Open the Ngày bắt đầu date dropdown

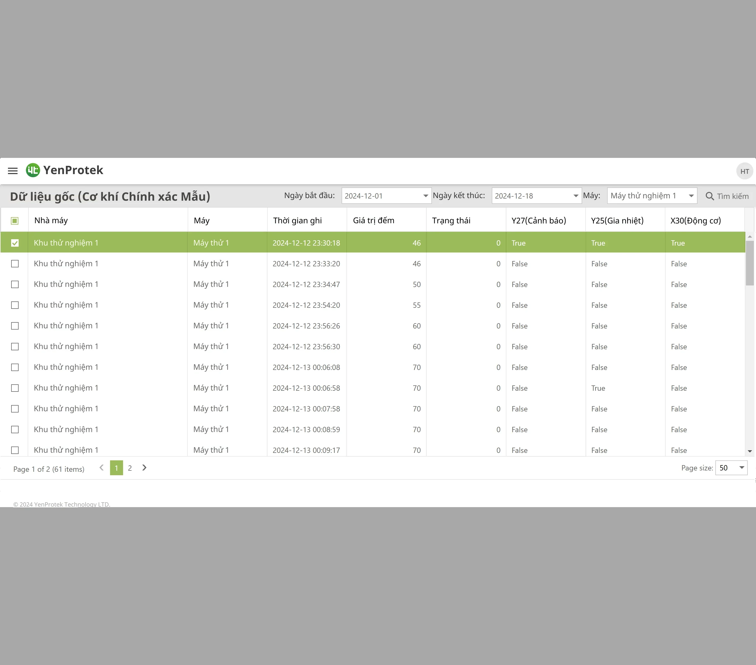(x=426, y=196)
